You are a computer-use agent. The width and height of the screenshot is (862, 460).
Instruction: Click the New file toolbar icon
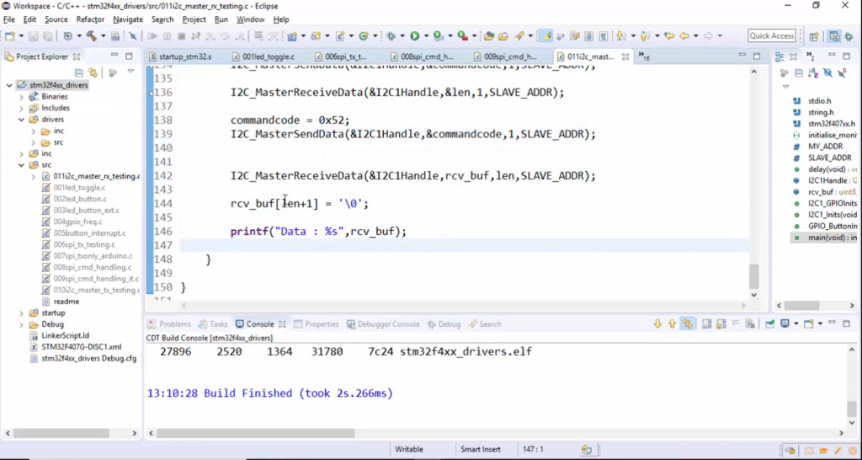pyautogui.click(x=9, y=35)
